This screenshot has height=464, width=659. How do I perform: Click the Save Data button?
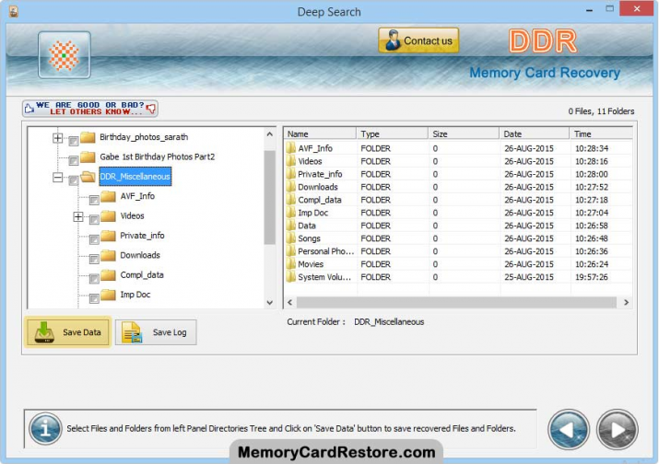click(68, 332)
